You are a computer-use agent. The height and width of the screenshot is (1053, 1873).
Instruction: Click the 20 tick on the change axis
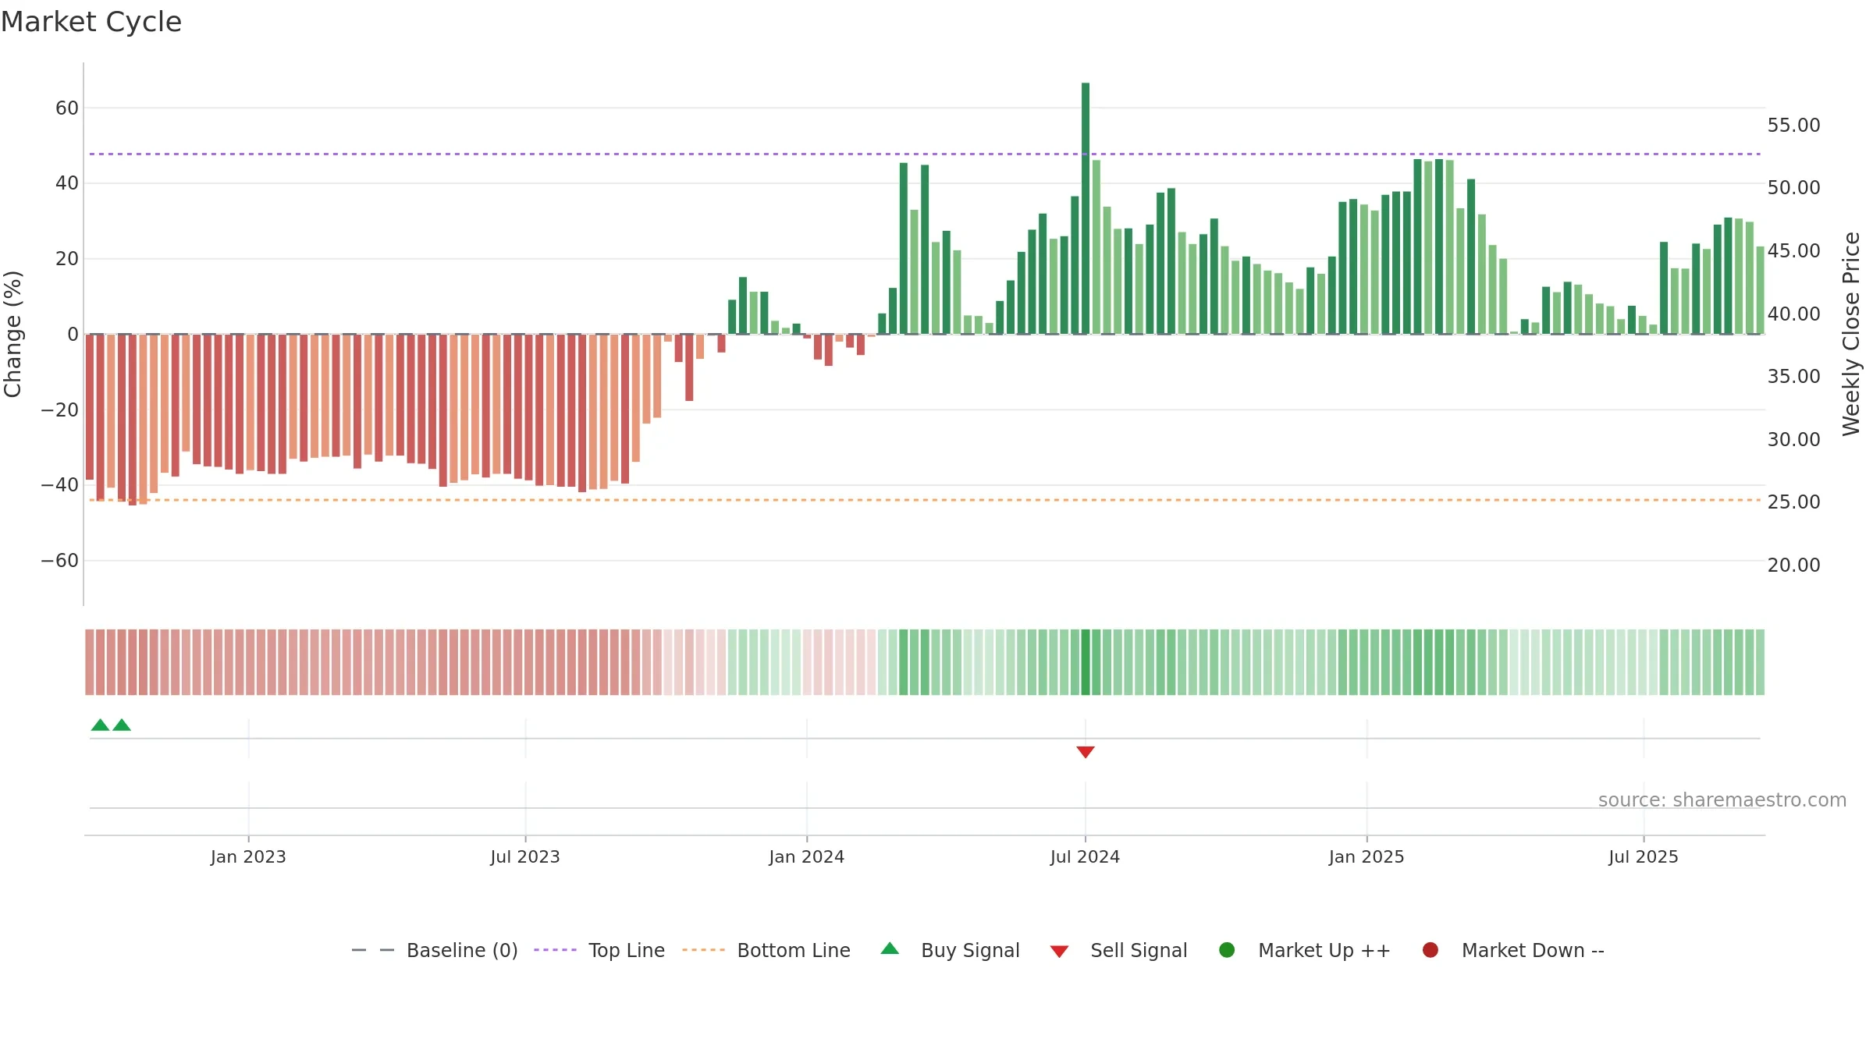[x=67, y=259]
